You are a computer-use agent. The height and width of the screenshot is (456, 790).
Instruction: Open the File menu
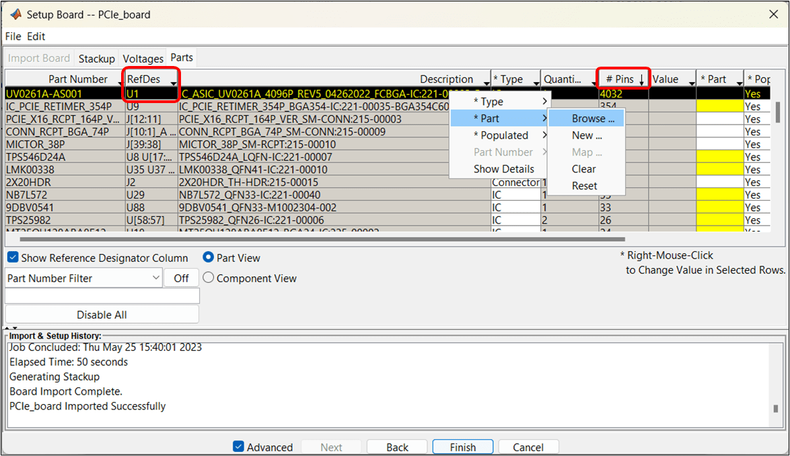tap(13, 36)
